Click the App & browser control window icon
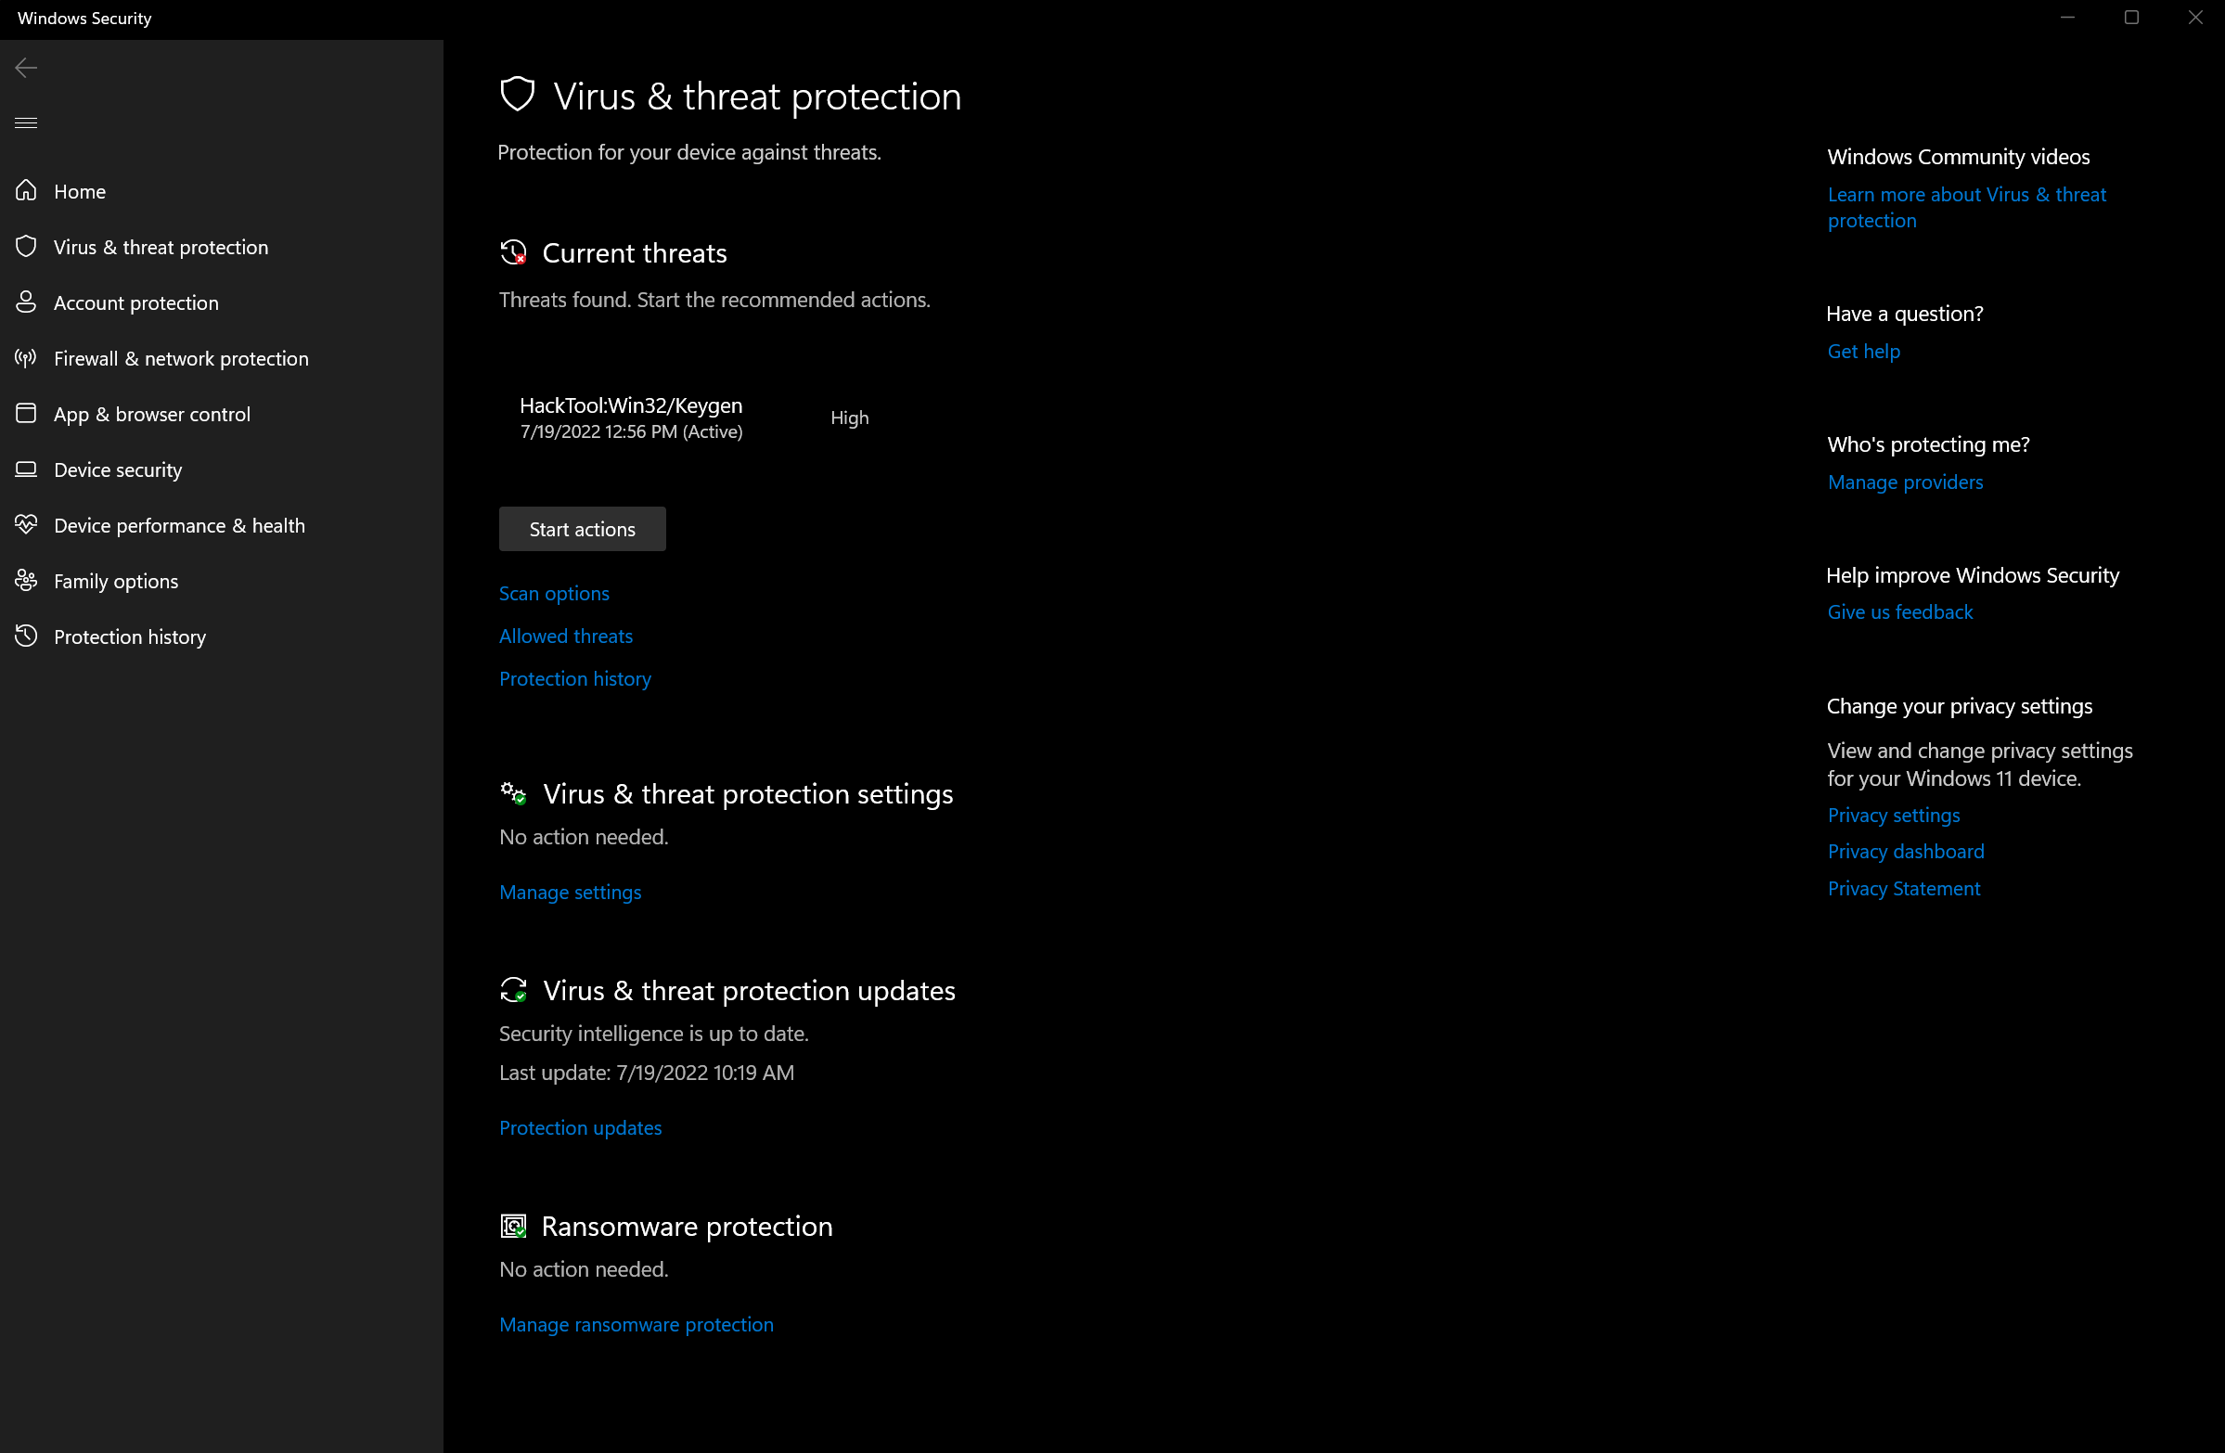2225x1453 pixels. pos(26,413)
